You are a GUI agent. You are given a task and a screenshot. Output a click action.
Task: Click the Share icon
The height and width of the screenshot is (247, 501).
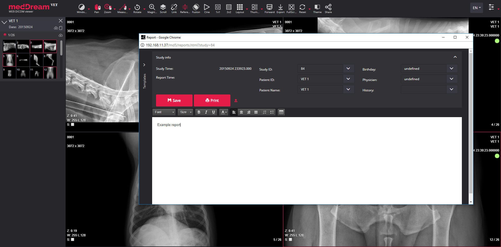click(x=328, y=8)
